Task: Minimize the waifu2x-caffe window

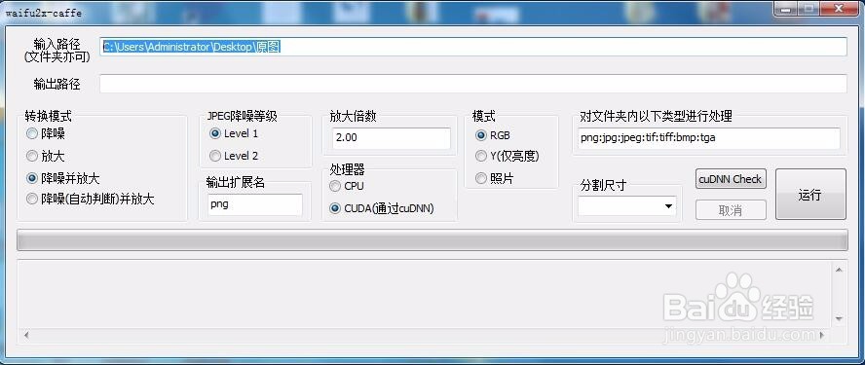Action: point(785,10)
